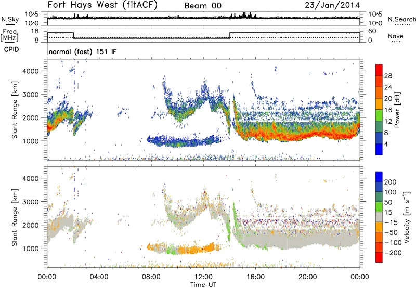The width and height of the screenshot is (416, 288).
Task: Click the '12' tick on the Power scale
Action: tap(388, 122)
